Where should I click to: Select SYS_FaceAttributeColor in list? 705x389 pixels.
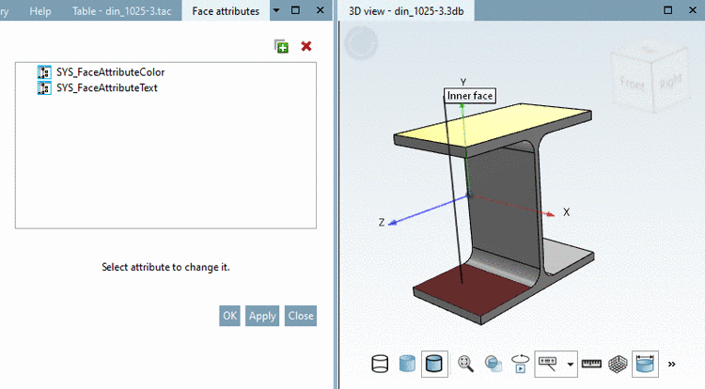click(x=111, y=72)
